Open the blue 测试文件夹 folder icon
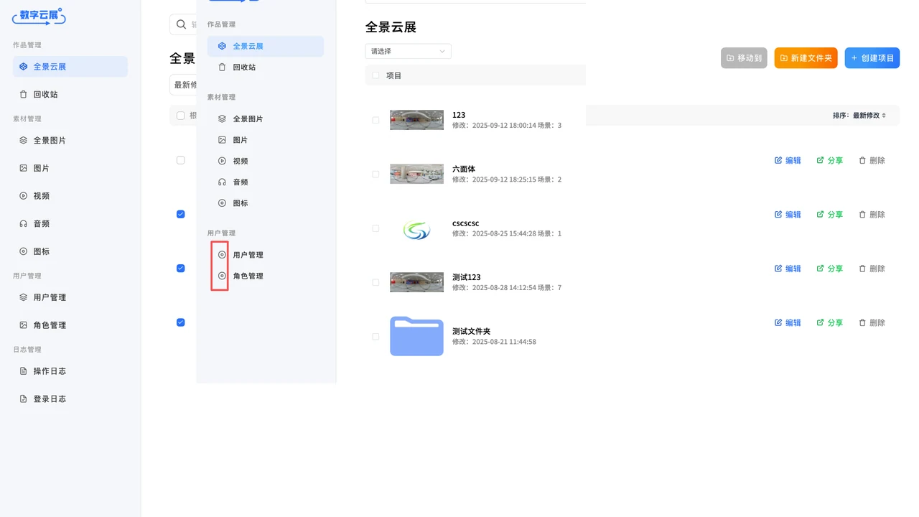The height and width of the screenshot is (517, 919). (416, 336)
